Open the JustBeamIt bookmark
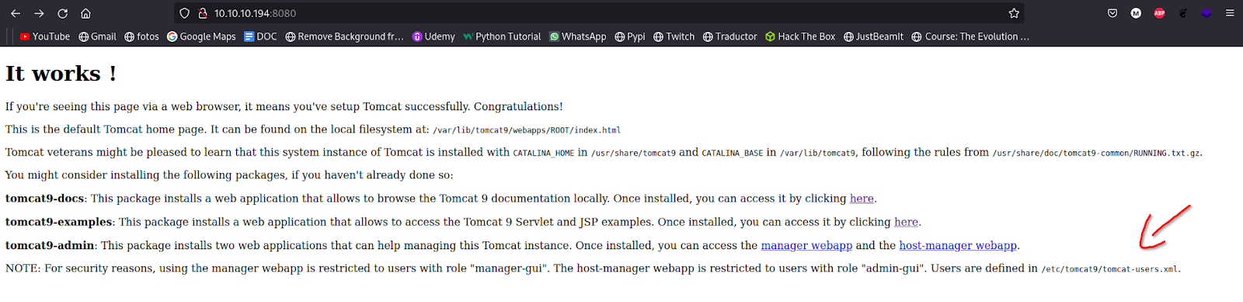Viewport: 1243px width, 302px height. click(x=874, y=36)
